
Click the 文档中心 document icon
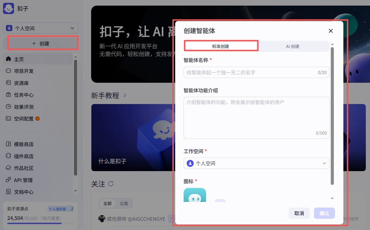8,192
